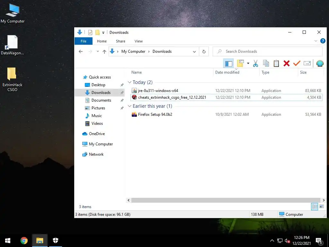Switch to large thumbnails view
329x247 pixels.
point(321,207)
